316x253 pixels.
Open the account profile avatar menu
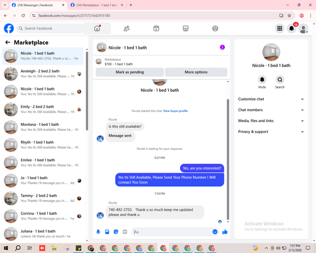(303, 28)
